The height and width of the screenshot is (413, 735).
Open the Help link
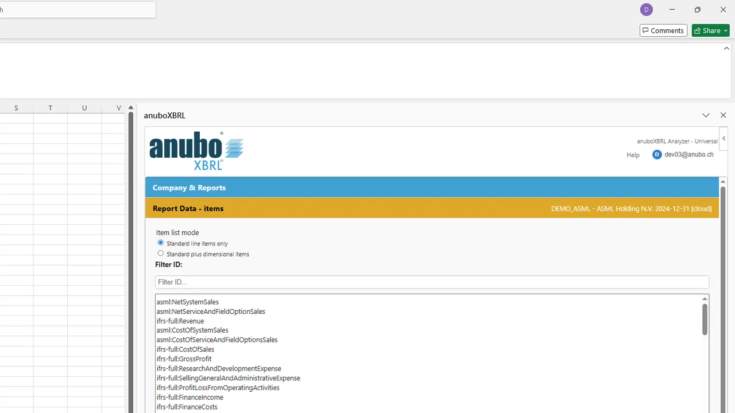633,155
